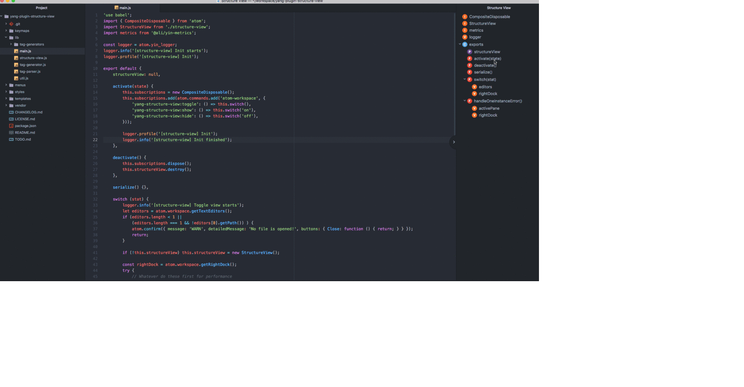Screen dimensions: 744x387
Task: Open structure-view.js from the Project tree
Action: 33,58
